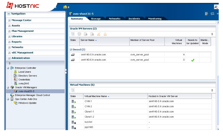Image resolution: width=223 pixels, height=136 pixels.
Task: Click running state icon for CVM-1
Action: click(74, 102)
